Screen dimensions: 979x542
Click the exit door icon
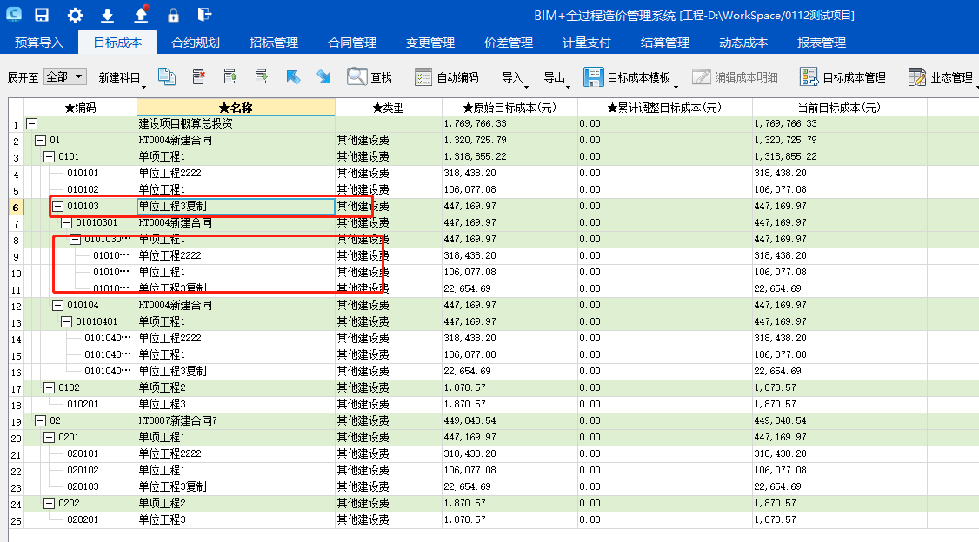205,15
